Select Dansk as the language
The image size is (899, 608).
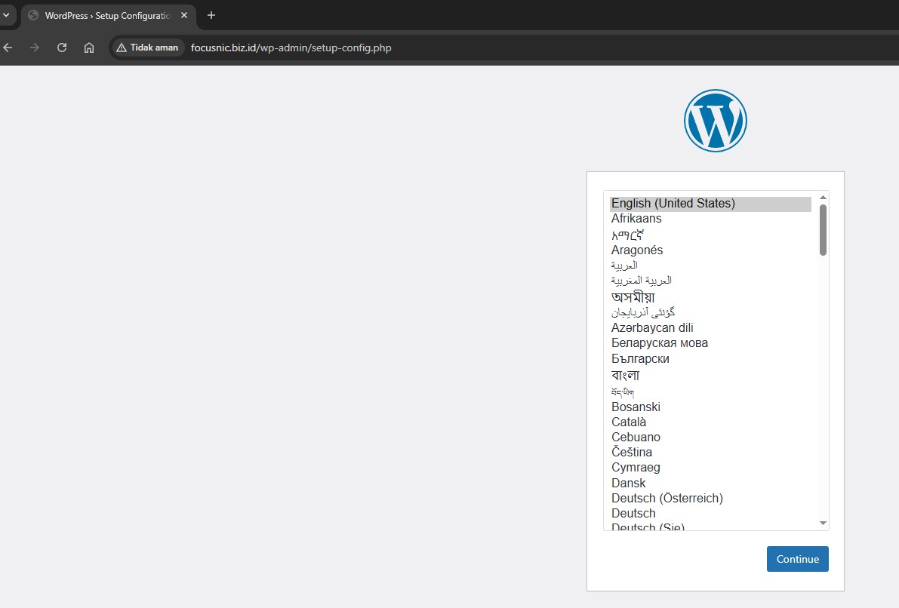[710, 483]
